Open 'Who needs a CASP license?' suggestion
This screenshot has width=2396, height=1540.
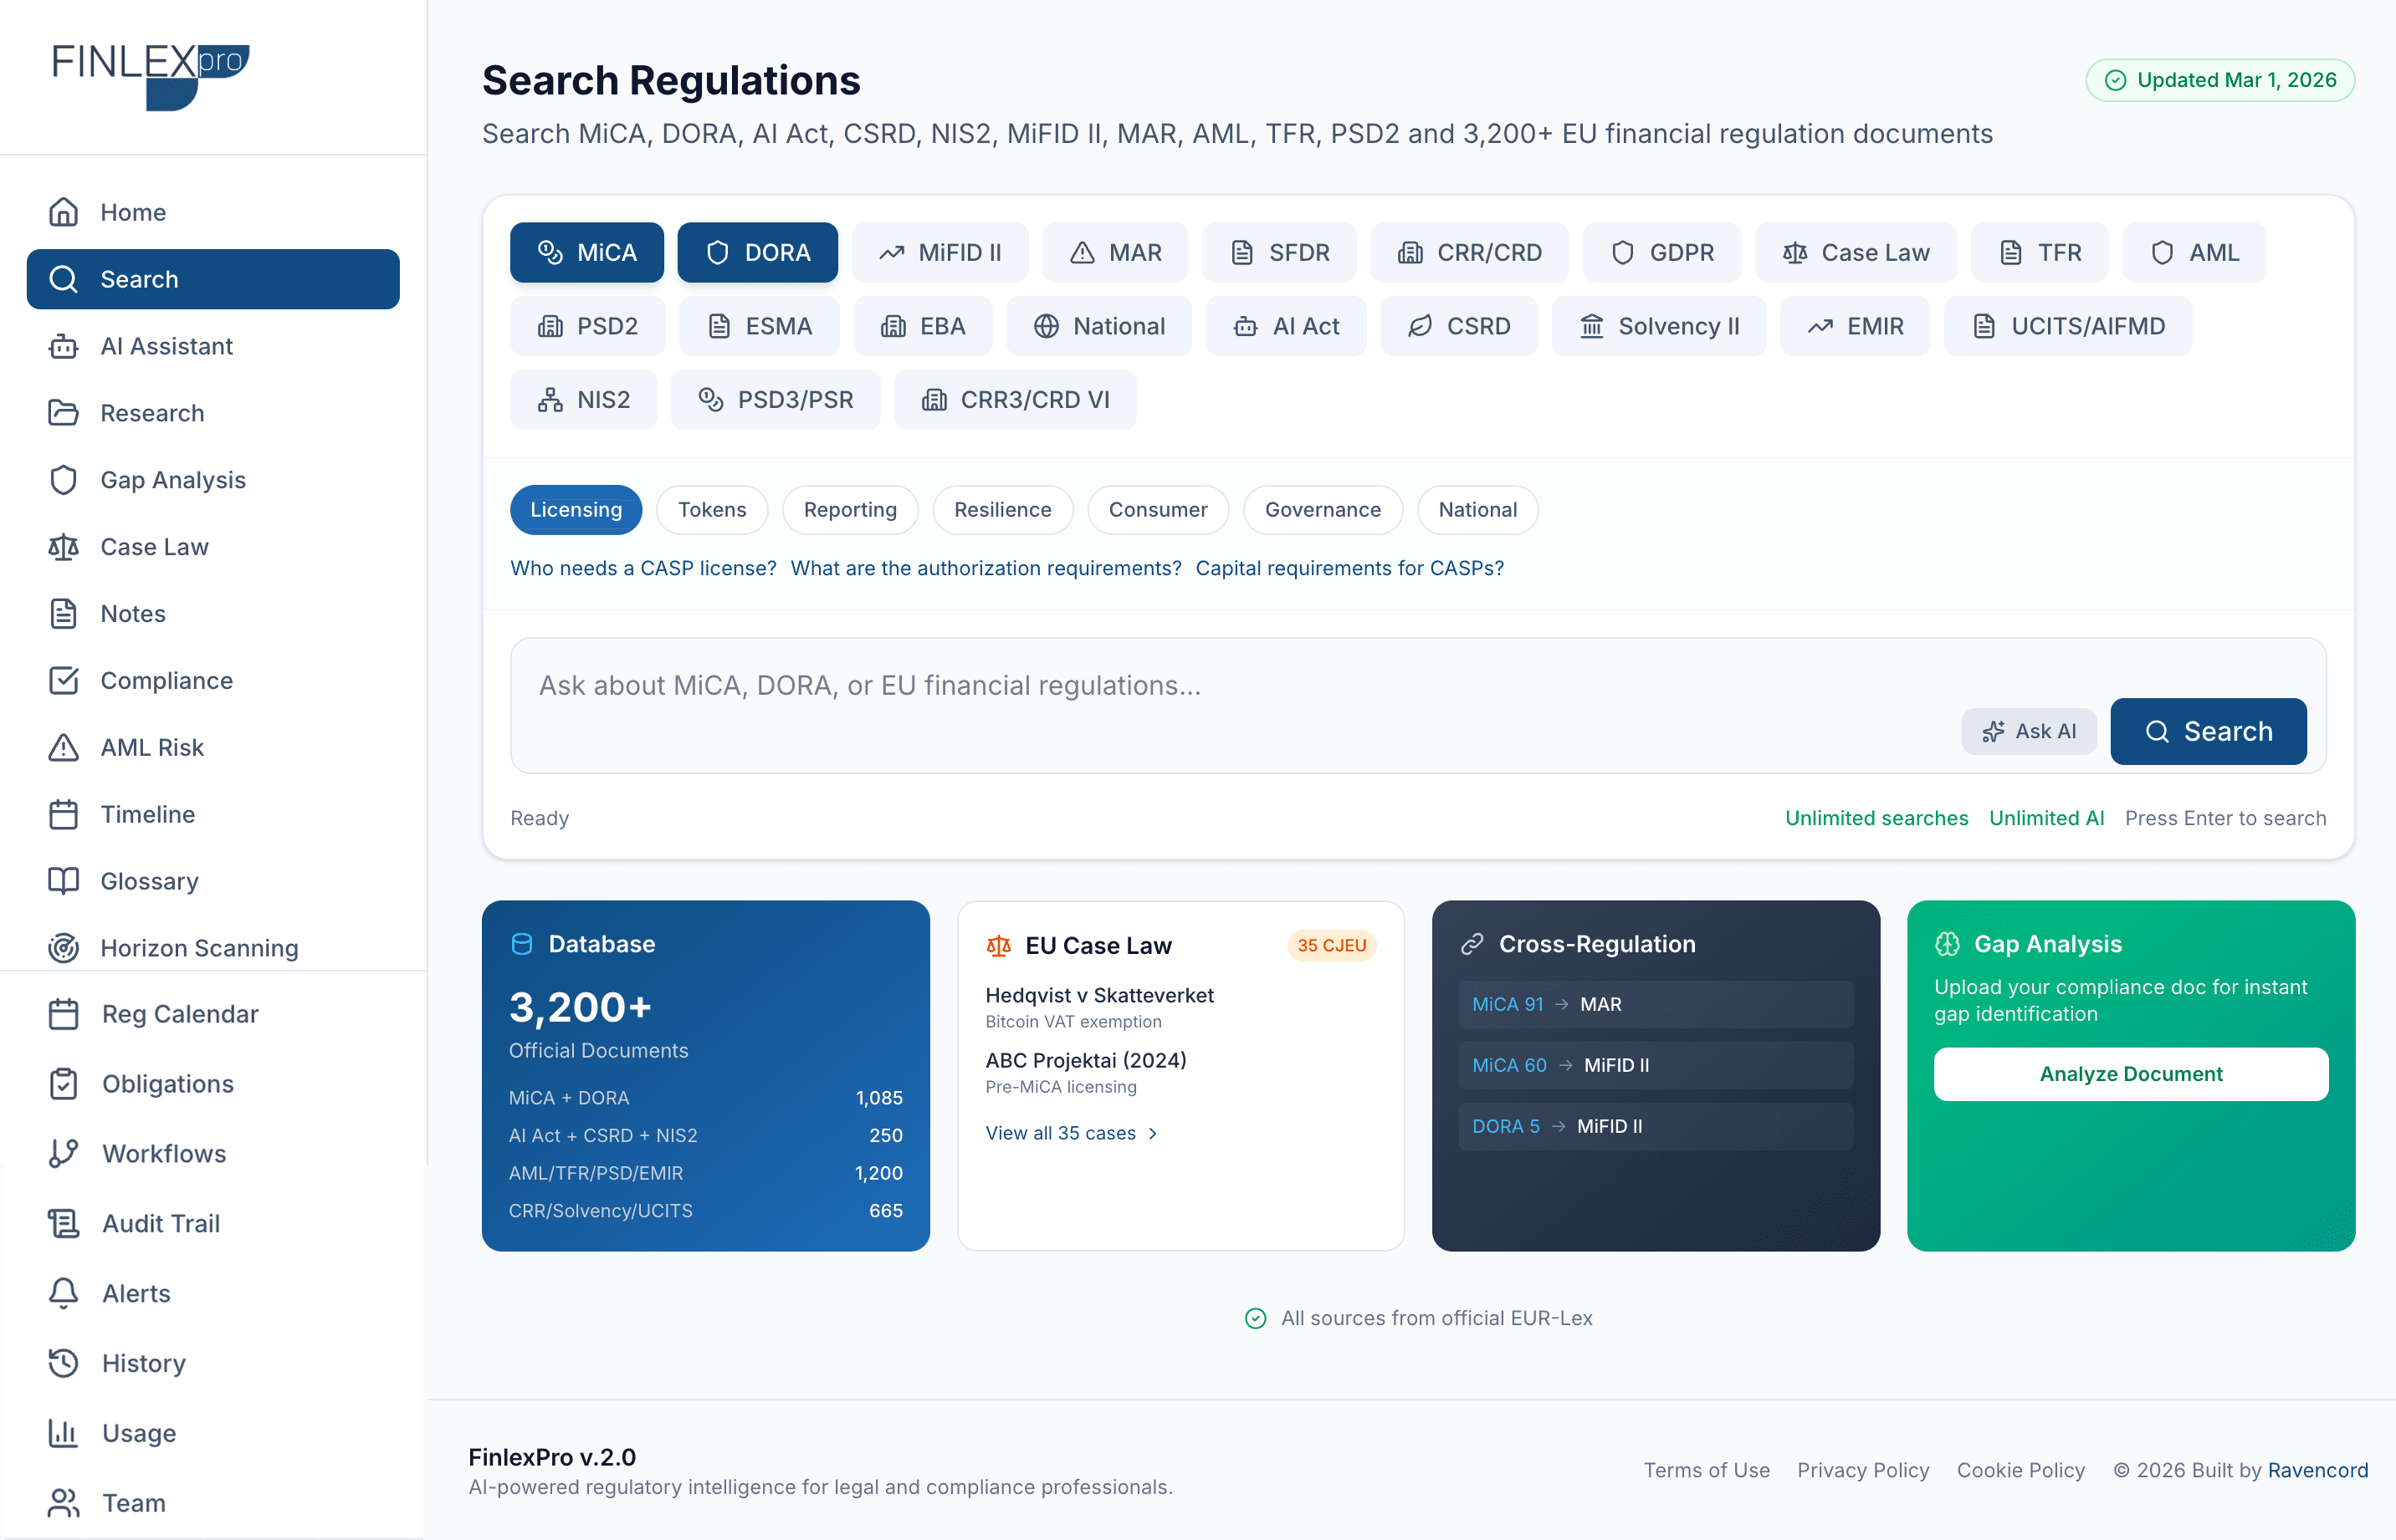(643, 567)
